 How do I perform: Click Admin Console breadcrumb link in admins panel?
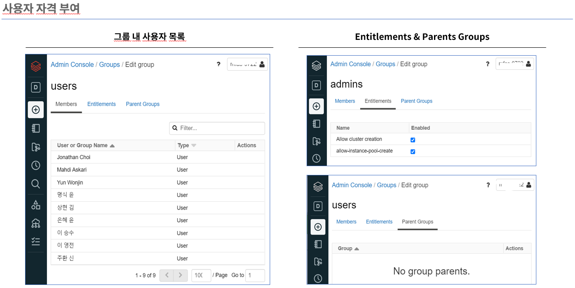[350, 64]
